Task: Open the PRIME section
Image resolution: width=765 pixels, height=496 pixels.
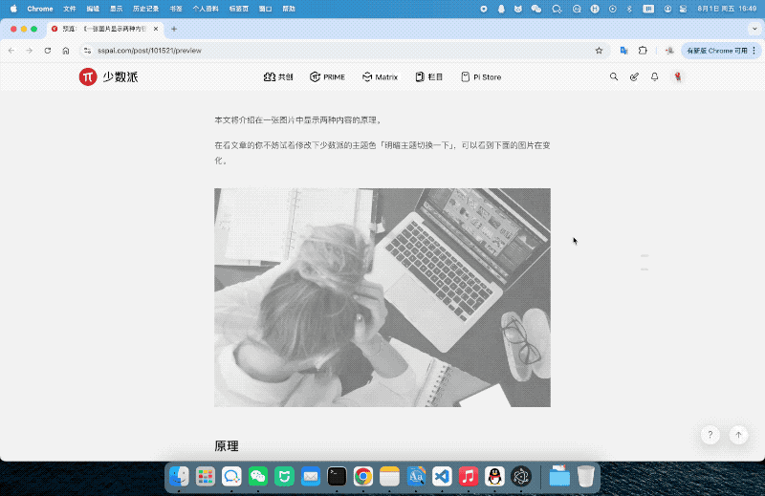Action: pyautogui.click(x=327, y=77)
